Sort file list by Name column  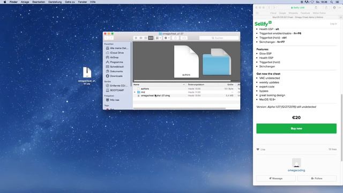[159, 85]
